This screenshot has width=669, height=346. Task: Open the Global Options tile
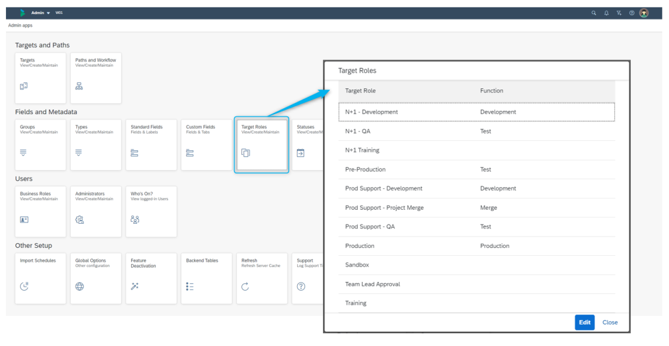(x=96, y=279)
